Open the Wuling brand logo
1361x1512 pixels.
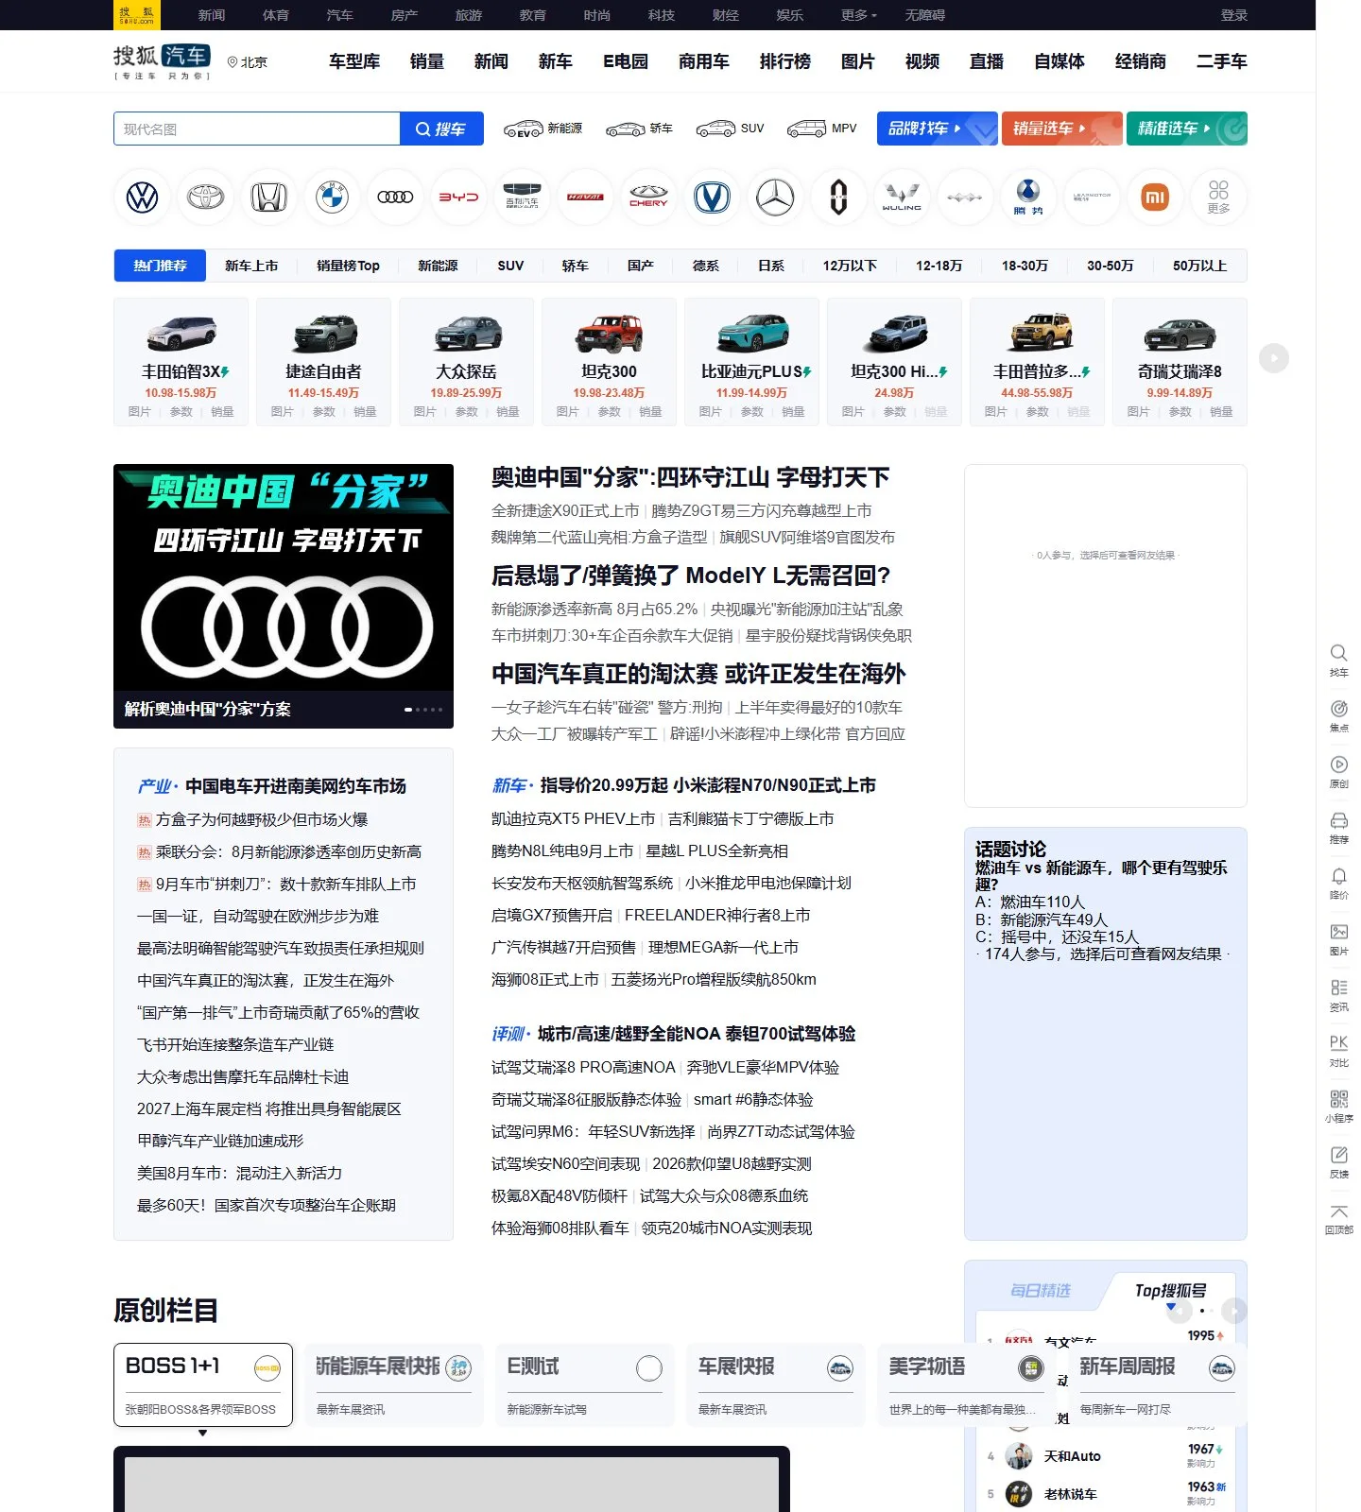pos(902,198)
